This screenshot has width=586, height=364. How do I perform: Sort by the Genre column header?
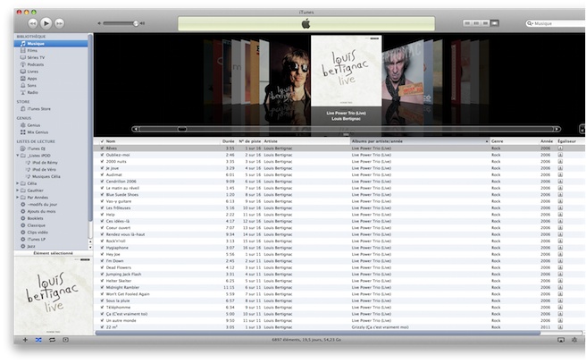(x=514, y=141)
